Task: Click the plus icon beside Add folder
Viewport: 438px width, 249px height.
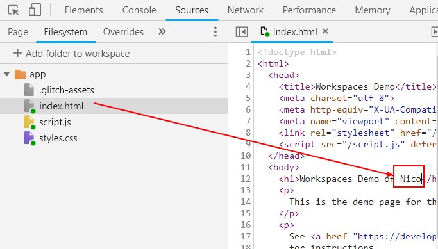Action: (x=17, y=53)
